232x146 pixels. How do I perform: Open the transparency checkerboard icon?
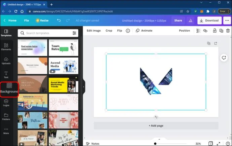click(198, 31)
